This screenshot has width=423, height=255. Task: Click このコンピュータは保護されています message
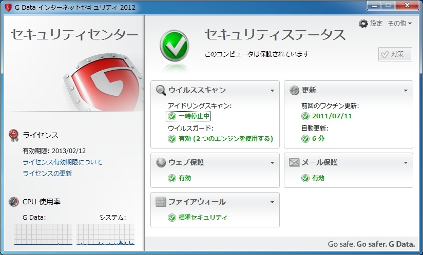(257, 54)
